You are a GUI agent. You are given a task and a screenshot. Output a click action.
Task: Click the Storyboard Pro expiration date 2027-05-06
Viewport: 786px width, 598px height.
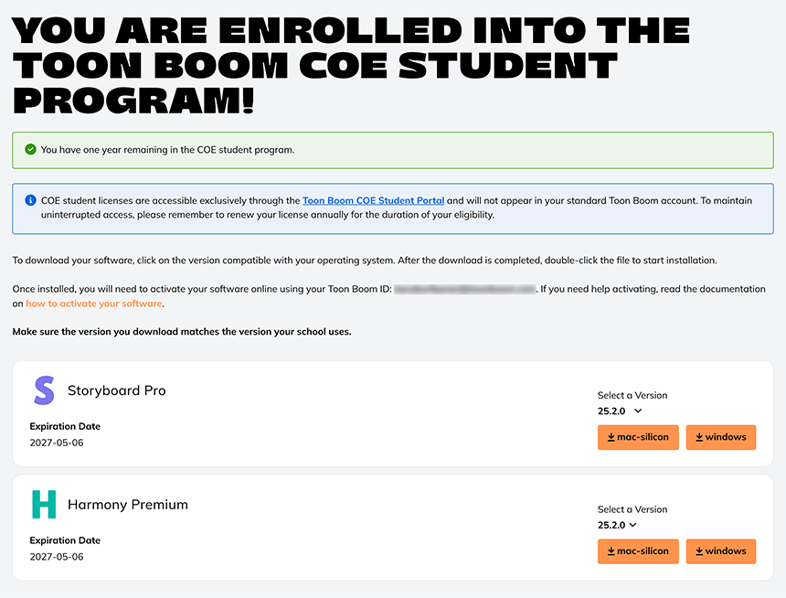(x=57, y=443)
